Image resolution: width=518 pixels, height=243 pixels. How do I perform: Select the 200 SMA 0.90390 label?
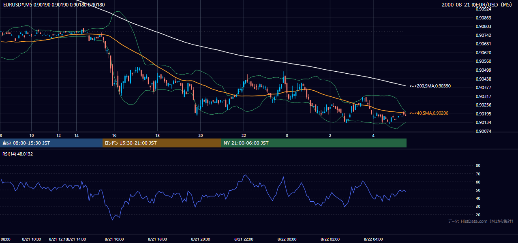430,86
